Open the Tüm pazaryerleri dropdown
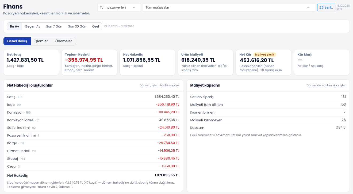The height and width of the screenshot is (194, 353). 119,7
